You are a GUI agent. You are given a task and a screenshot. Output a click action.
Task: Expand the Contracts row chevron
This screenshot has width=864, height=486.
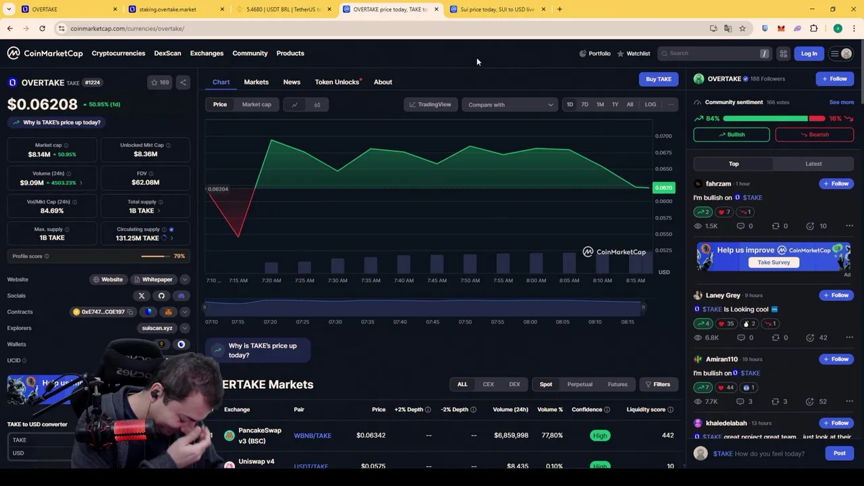(x=184, y=312)
